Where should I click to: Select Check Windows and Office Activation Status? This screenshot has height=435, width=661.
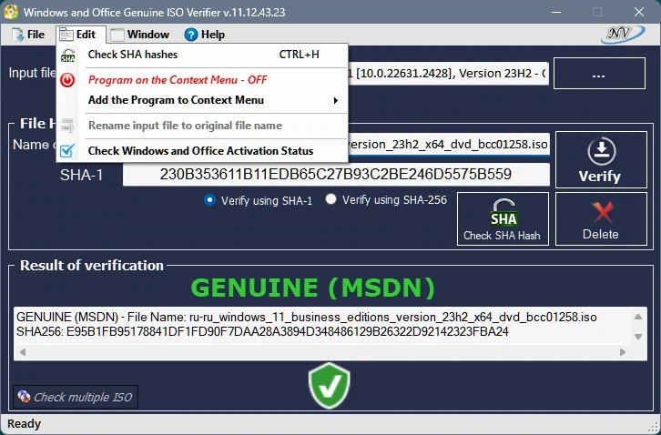[x=202, y=151]
